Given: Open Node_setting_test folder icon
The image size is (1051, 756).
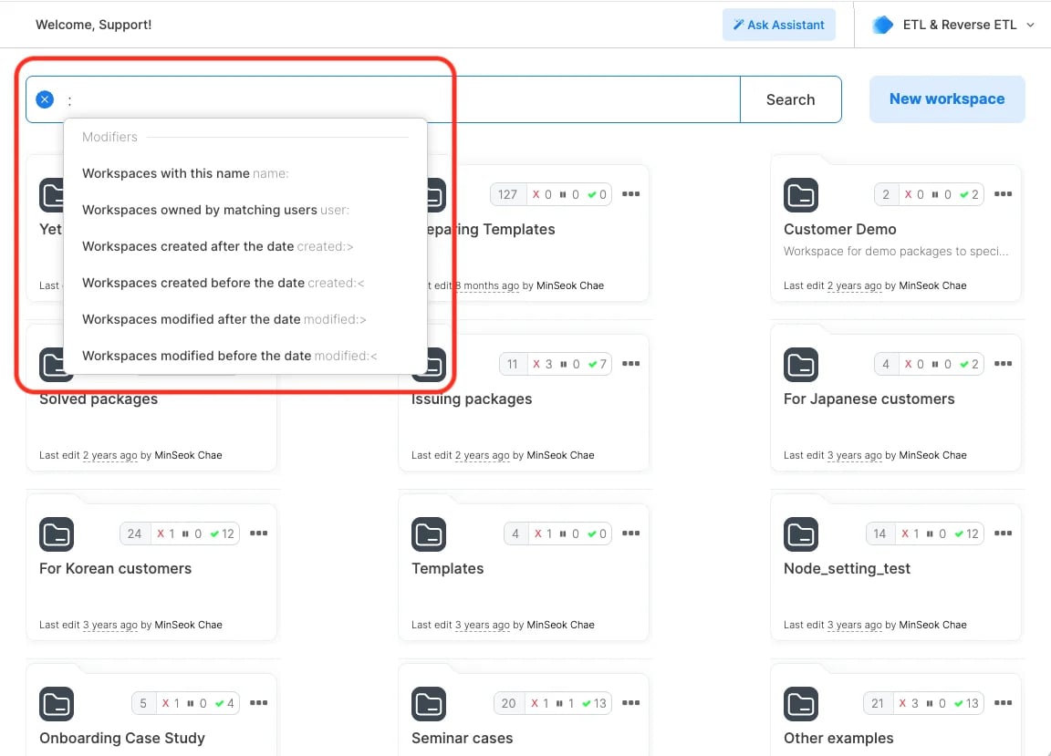Looking at the screenshot, I should [801, 534].
